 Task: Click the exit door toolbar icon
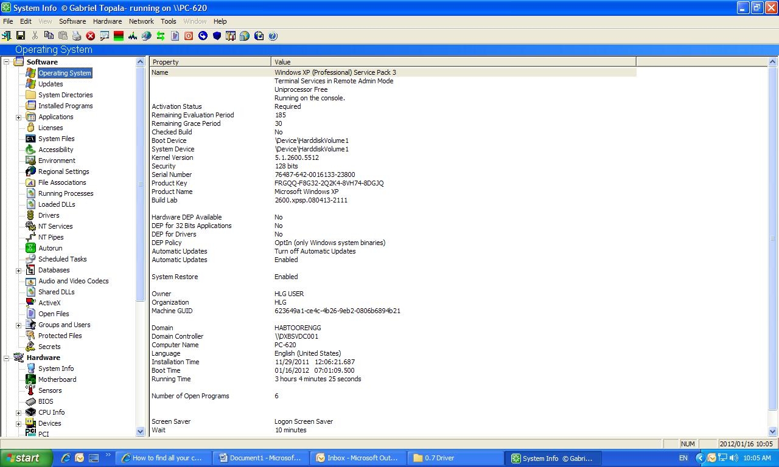click(7, 36)
